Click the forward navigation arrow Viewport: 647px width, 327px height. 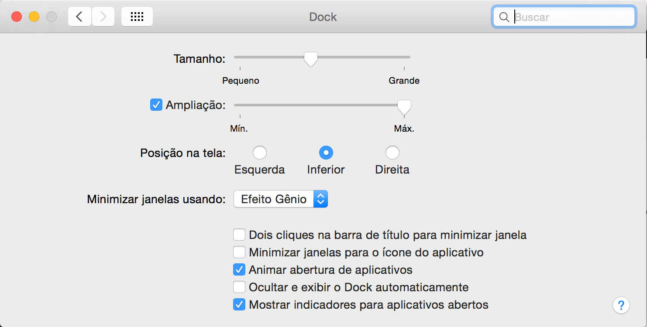click(103, 17)
